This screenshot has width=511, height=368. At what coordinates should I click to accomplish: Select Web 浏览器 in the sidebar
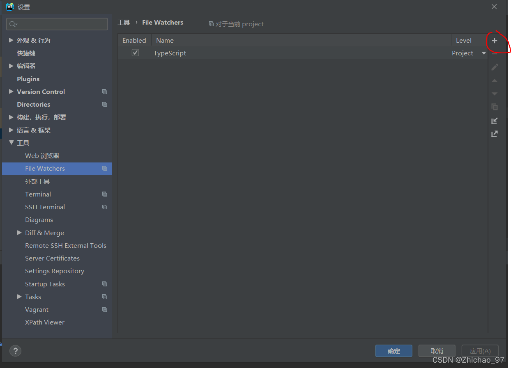(42, 155)
